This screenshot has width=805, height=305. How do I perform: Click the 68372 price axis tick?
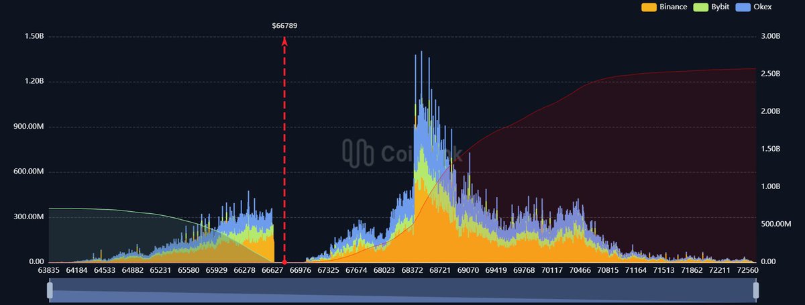pyautogui.click(x=413, y=271)
